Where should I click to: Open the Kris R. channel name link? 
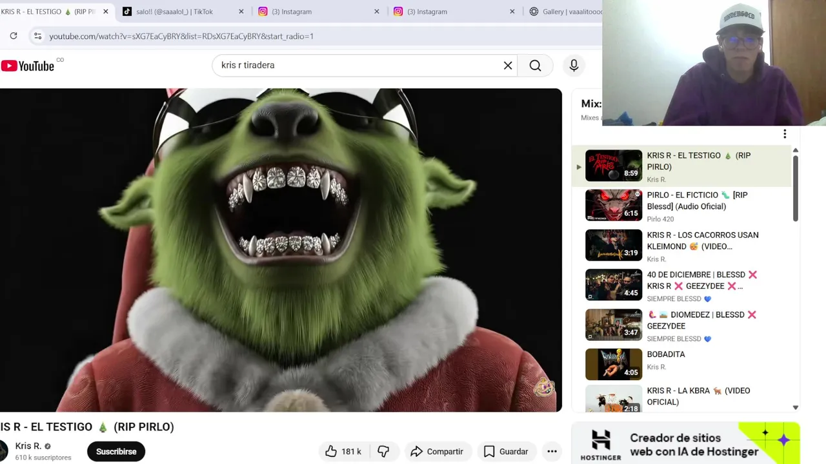pyautogui.click(x=28, y=446)
